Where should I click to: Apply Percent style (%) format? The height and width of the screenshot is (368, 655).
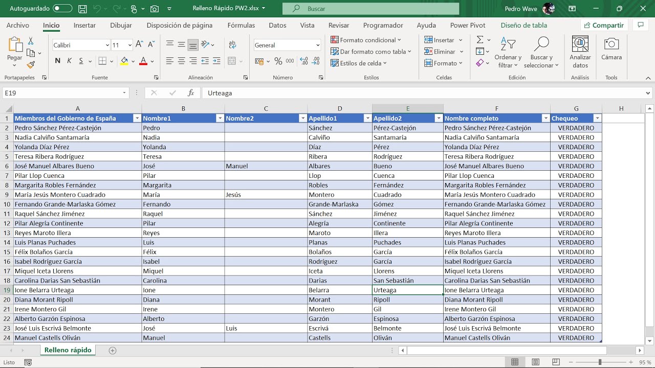point(278,61)
